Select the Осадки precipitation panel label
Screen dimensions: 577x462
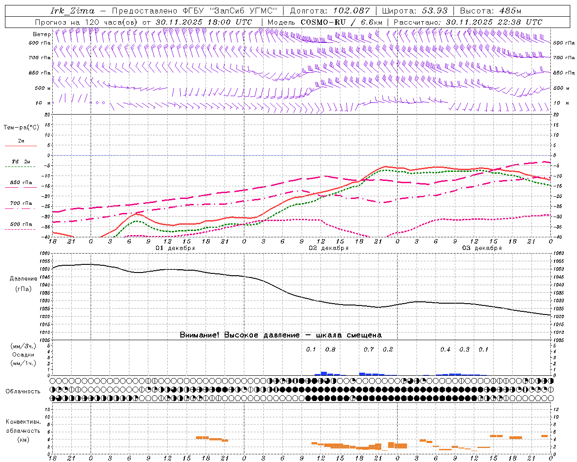[23, 355]
